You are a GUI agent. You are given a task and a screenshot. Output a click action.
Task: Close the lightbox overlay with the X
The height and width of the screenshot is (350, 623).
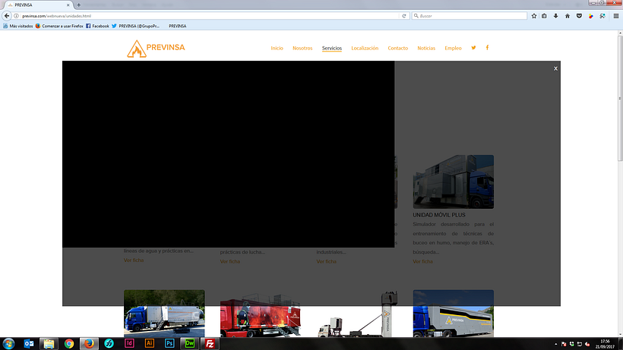pyautogui.click(x=555, y=68)
